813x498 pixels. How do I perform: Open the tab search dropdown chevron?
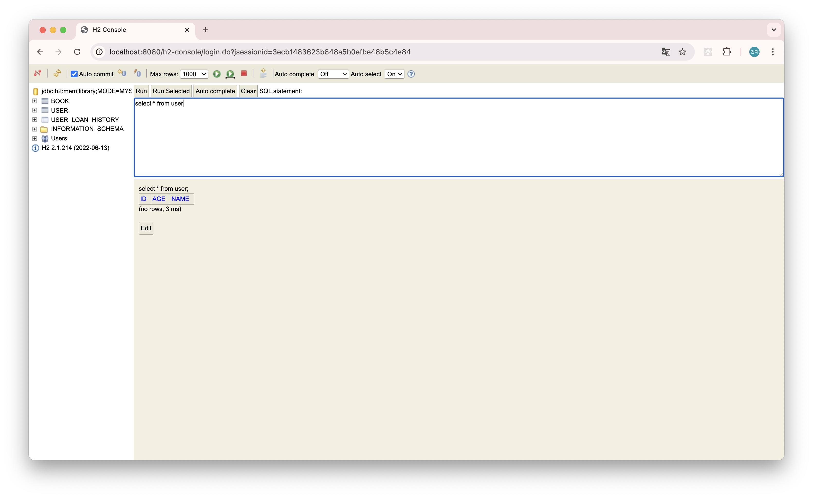point(774,30)
